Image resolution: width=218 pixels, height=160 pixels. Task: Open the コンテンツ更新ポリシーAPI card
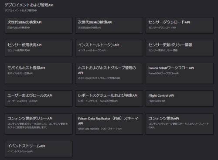(39, 124)
